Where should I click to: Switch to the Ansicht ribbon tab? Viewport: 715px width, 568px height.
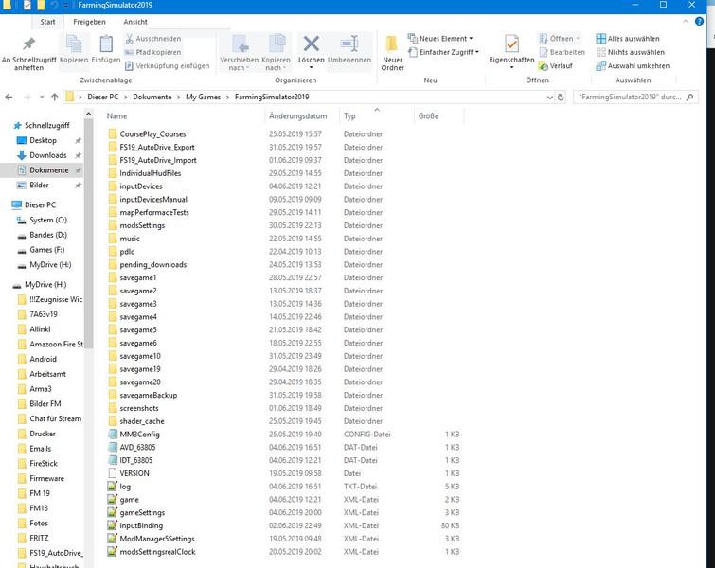pos(135,21)
